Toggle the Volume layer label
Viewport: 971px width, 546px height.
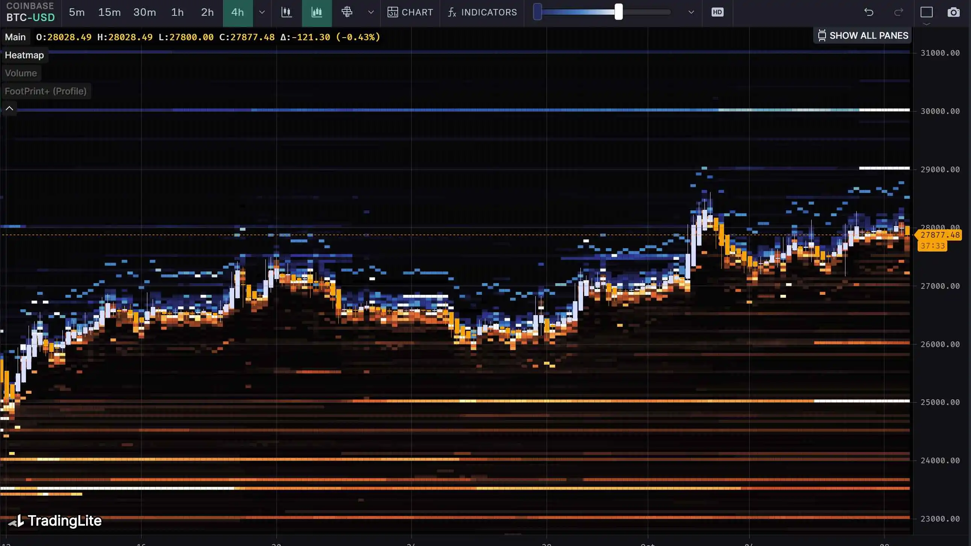click(21, 73)
